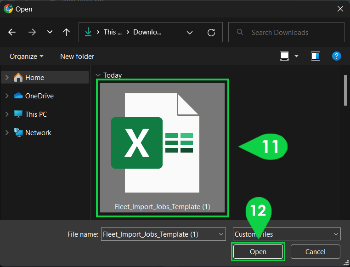Click into Search Downloads field
The height and width of the screenshot is (267, 350).
[x=286, y=32]
